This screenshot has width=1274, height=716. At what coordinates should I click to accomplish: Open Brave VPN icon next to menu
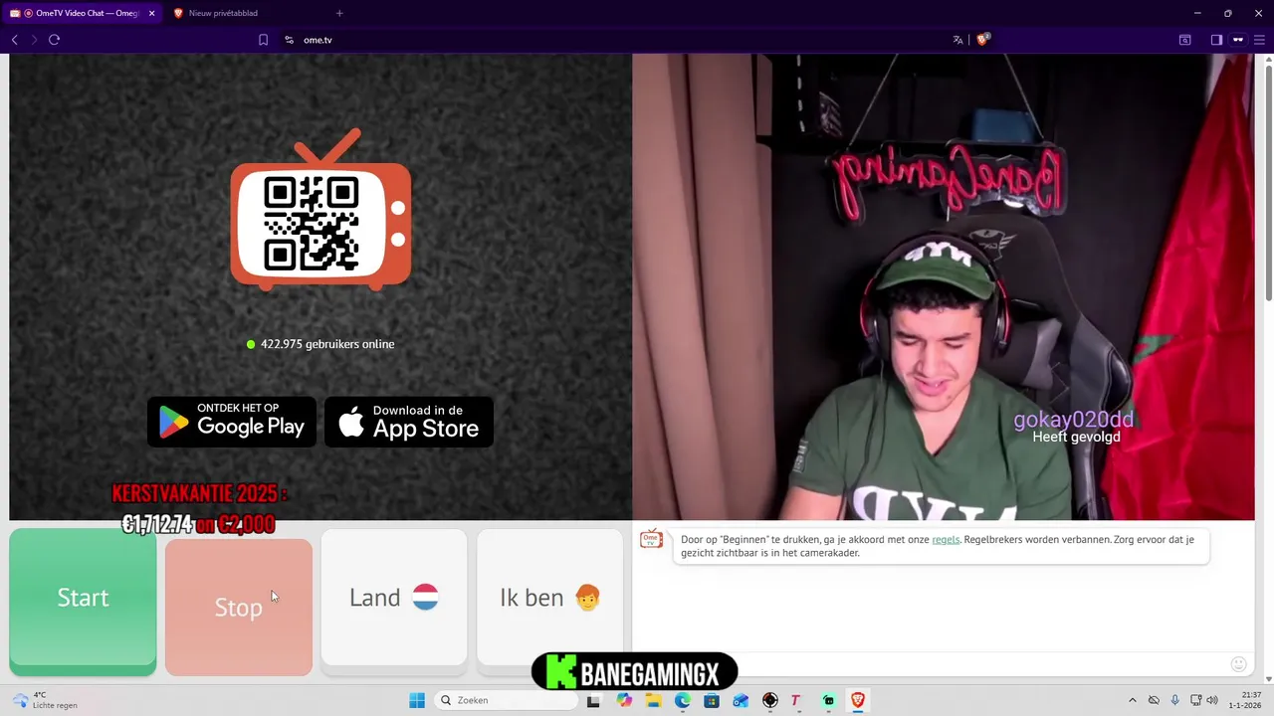(1238, 40)
